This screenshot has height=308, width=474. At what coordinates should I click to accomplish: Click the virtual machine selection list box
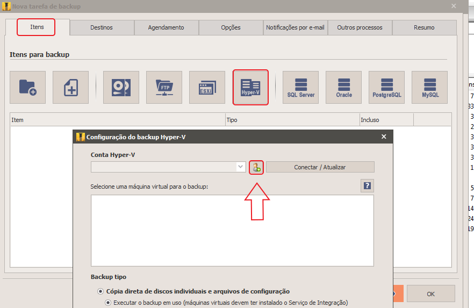232,231
